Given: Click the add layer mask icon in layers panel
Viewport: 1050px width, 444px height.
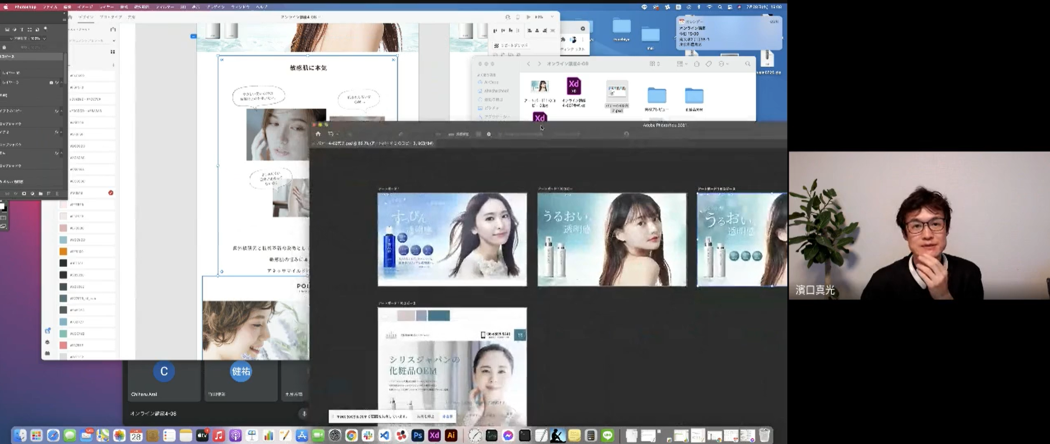Looking at the screenshot, I should (x=24, y=193).
